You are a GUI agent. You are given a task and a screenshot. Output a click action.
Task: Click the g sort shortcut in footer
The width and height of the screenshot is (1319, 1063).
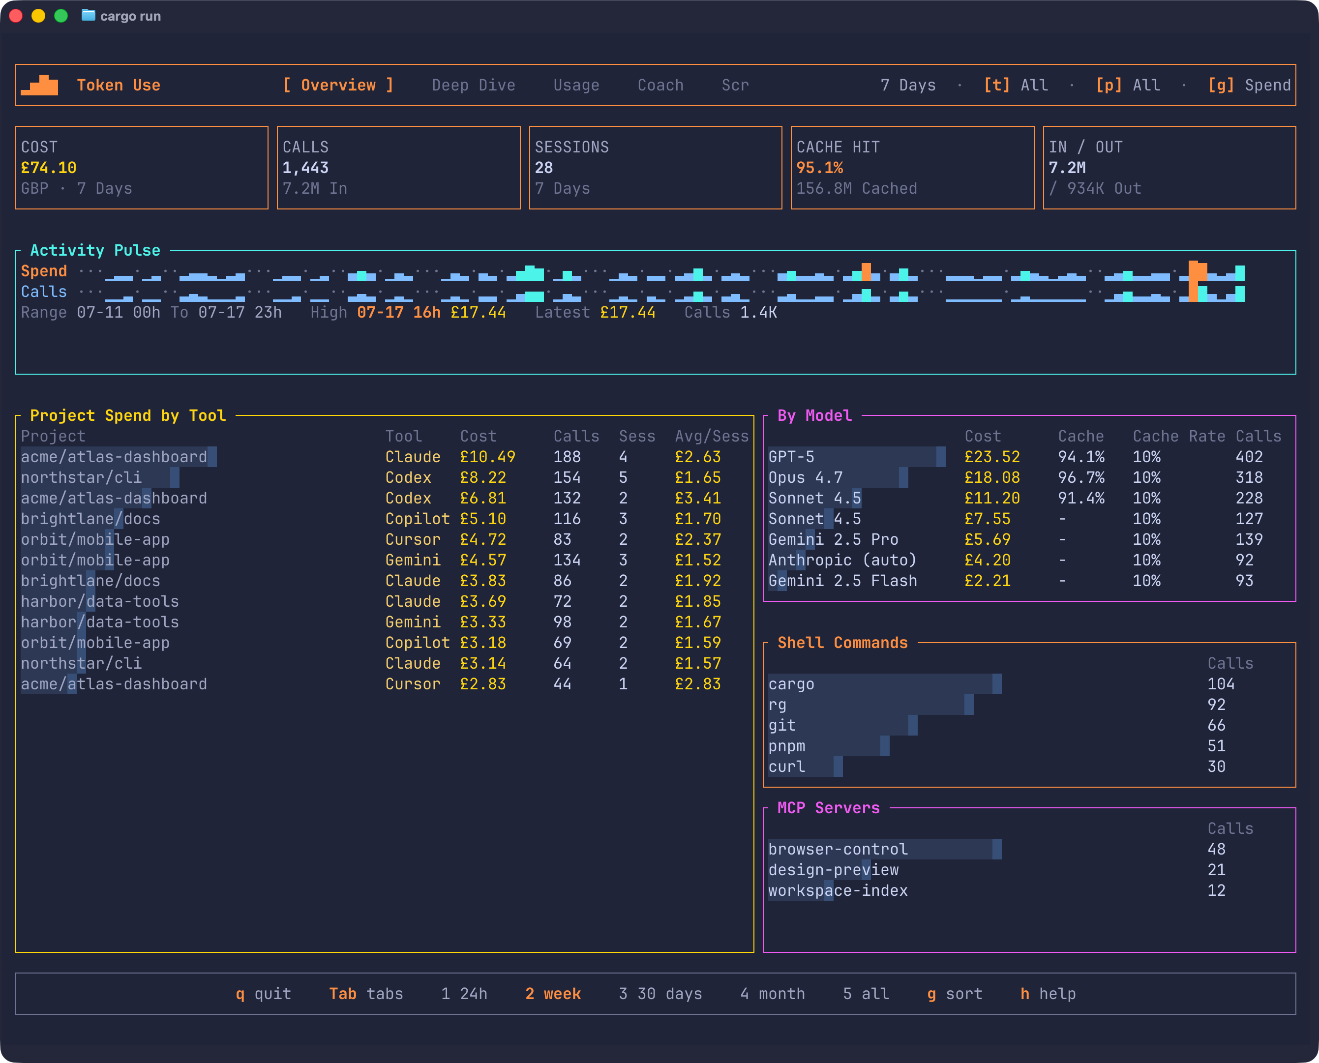pyautogui.click(x=955, y=994)
